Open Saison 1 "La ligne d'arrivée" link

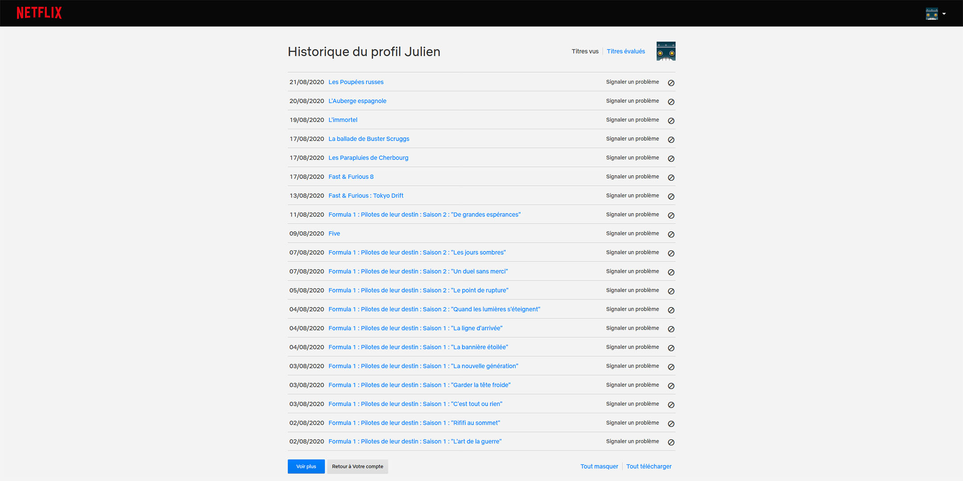click(415, 328)
